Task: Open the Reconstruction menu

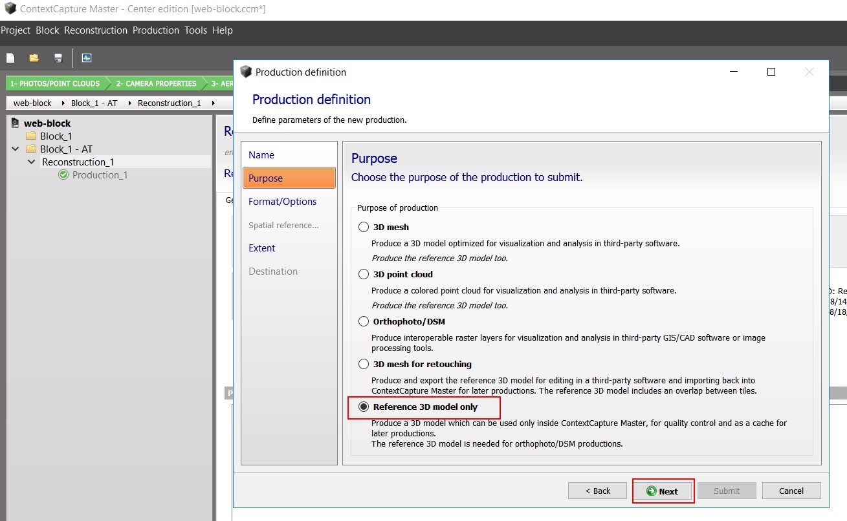Action: [x=96, y=30]
